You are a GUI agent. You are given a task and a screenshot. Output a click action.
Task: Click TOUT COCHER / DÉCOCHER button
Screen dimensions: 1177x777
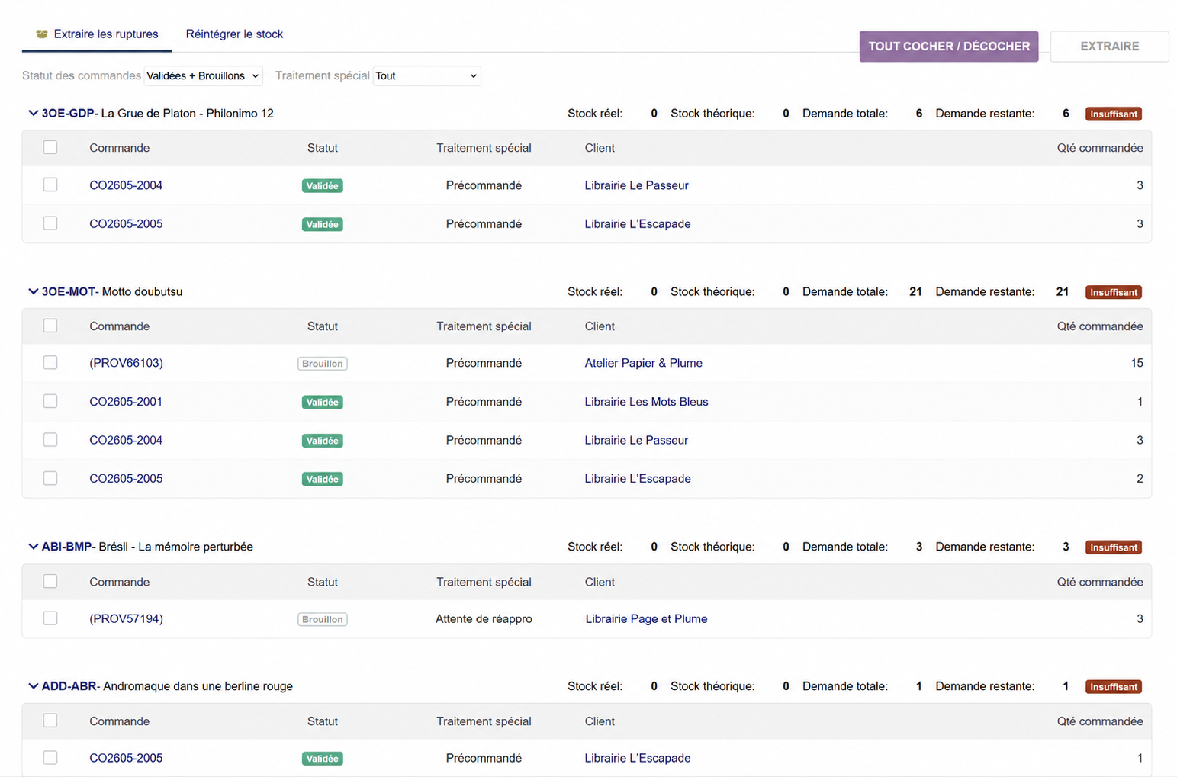949,47
